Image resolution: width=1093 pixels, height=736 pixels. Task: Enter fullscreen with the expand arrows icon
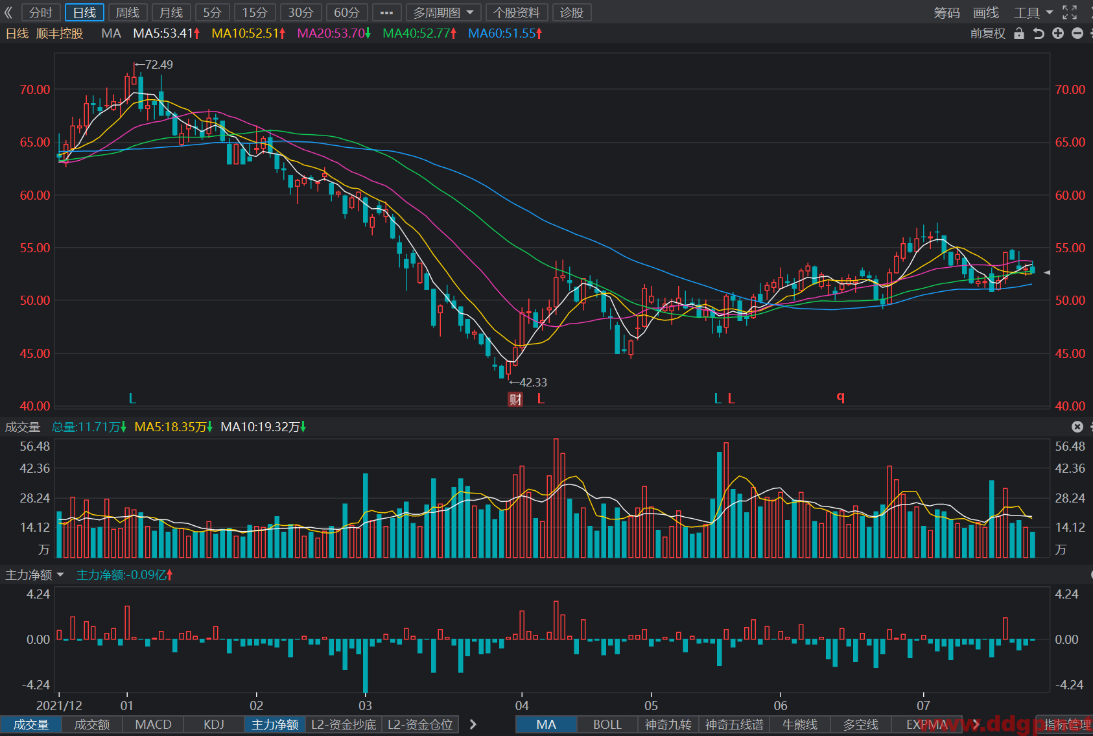click(1070, 12)
